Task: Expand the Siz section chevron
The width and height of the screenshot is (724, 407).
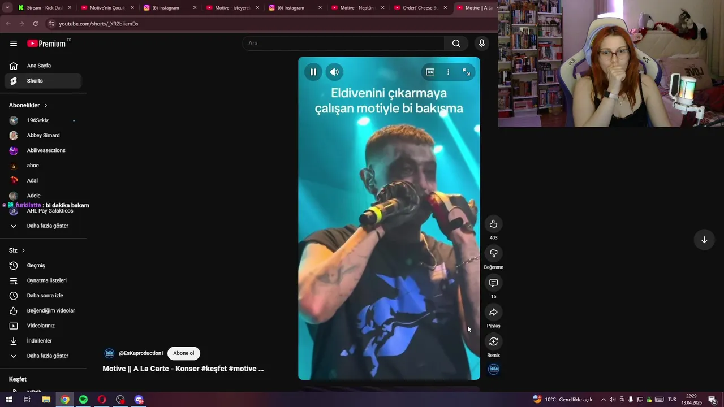Action: coord(23,250)
